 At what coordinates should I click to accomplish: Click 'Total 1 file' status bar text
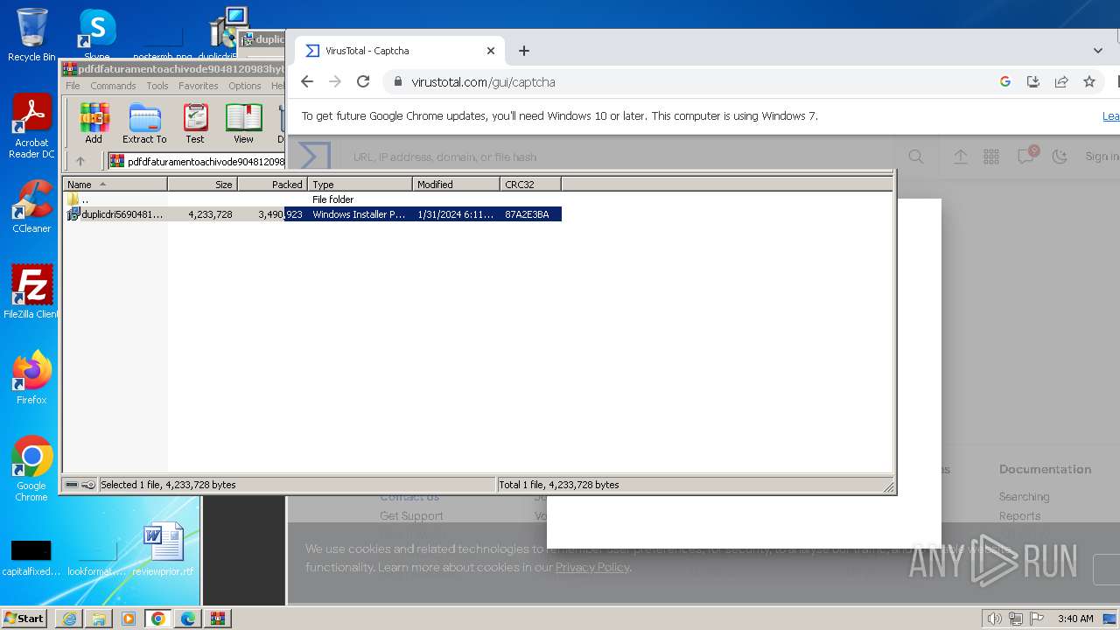[558, 485]
